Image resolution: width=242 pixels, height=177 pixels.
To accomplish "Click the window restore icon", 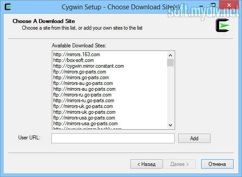I will pyautogui.click(x=213, y=5).
